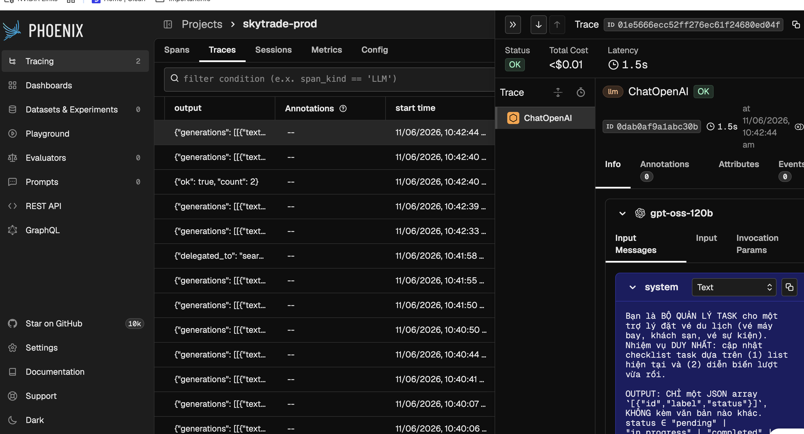Viewport: 804px width, 434px height.
Task: Collapse the trace details panel
Action: coord(513,25)
